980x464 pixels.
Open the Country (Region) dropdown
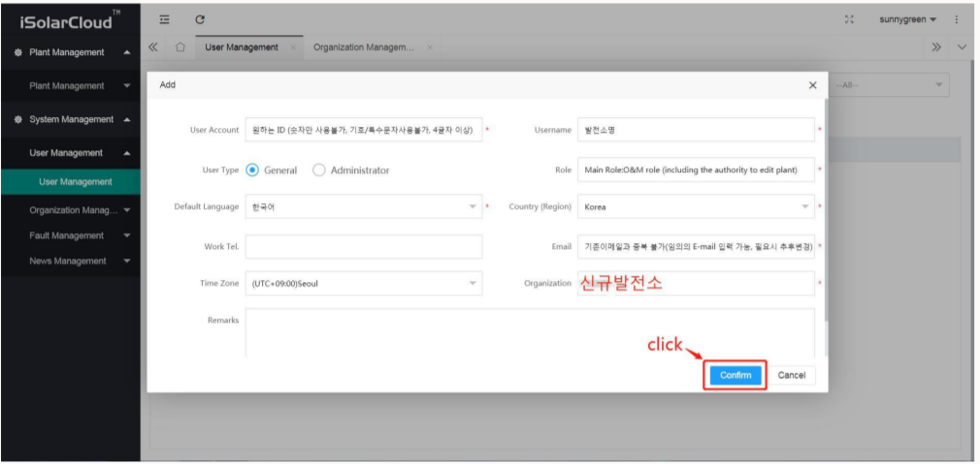click(x=697, y=207)
